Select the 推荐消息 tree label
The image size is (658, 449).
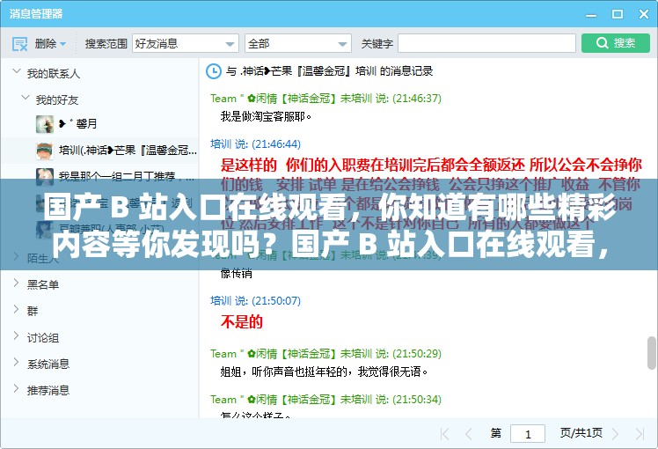click(x=48, y=391)
